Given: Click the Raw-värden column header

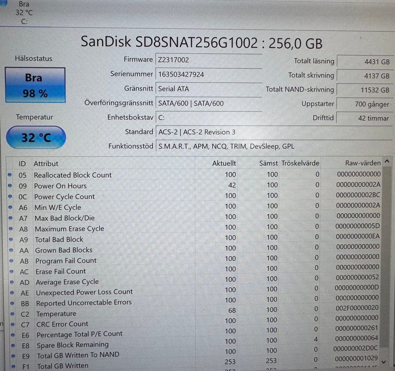Looking at the screenshot, I should 363,163.
